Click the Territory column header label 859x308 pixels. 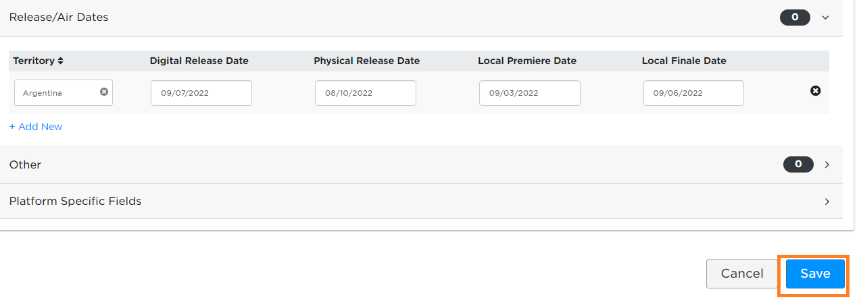point(34,61)
